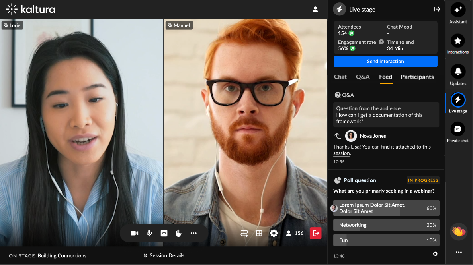Click the Manuel name tag
Screen dimensions: 473x265
(179, 25)
